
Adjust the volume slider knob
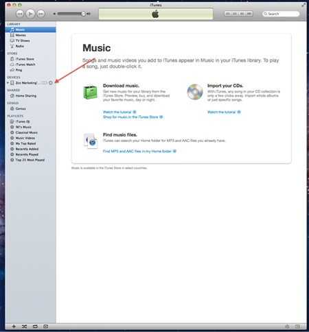(x=84, y=14)
